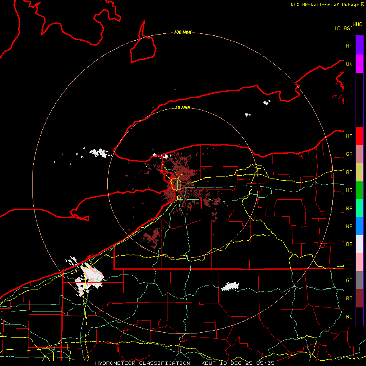Image resolution: width=366 pixels, height=366 pixels.
Task: Click the 'KBUF' radar site identifier
Action: coord(209,363)
